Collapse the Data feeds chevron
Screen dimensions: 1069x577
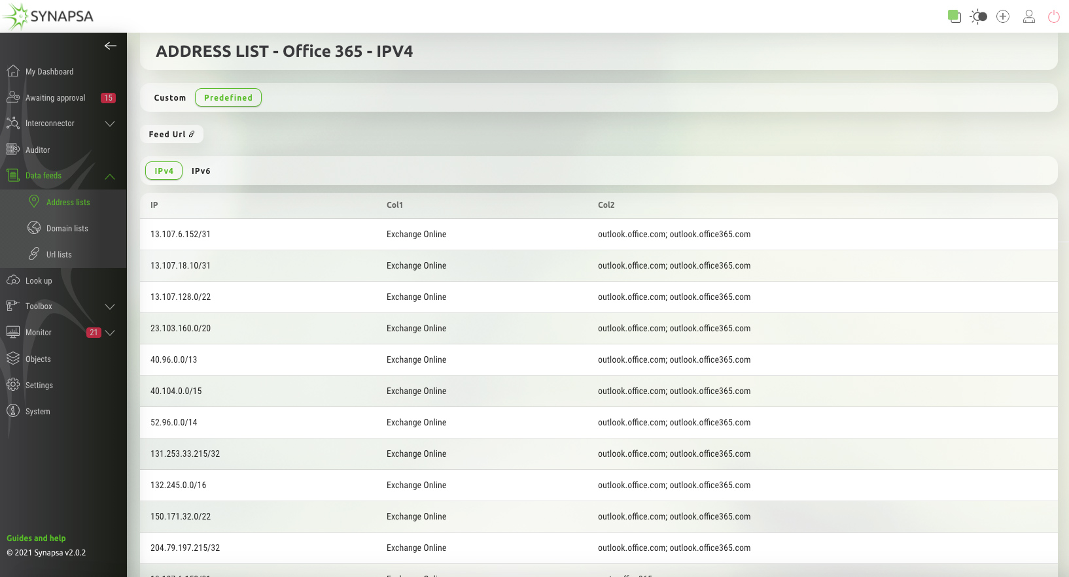click(x=110, y=176)
